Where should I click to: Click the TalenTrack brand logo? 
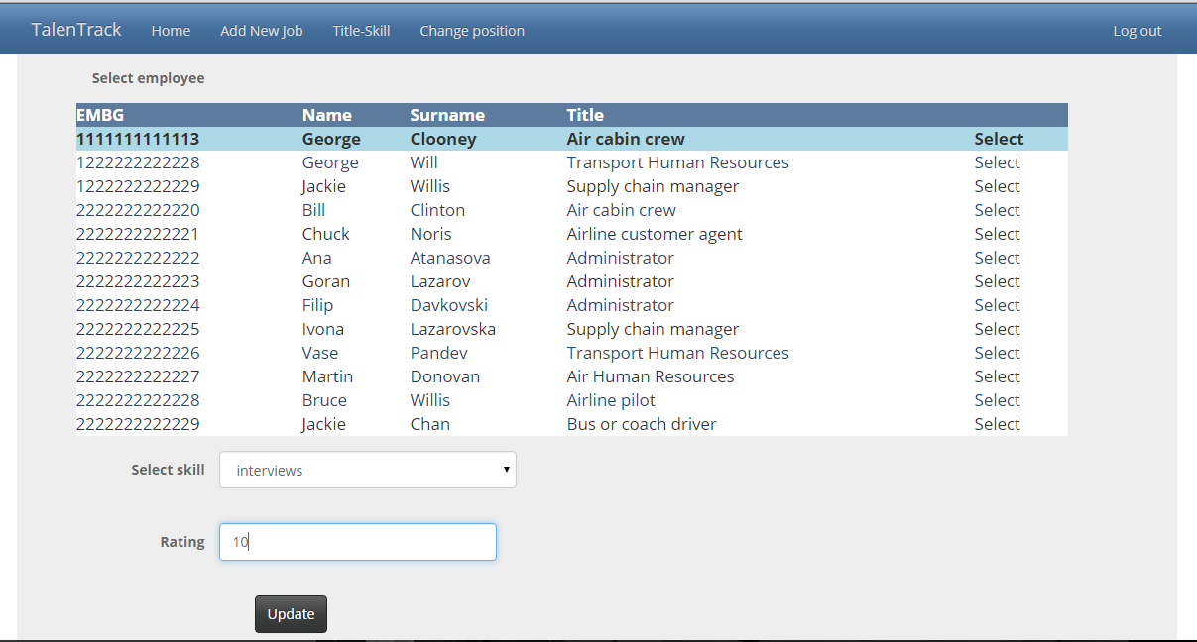point(76,30)
